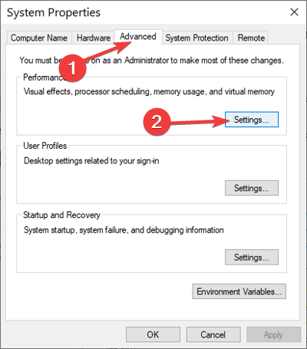Open Startup and Recovery Settings button
Viewport: 307px width, 349px height.
click(x=252, y=257)
